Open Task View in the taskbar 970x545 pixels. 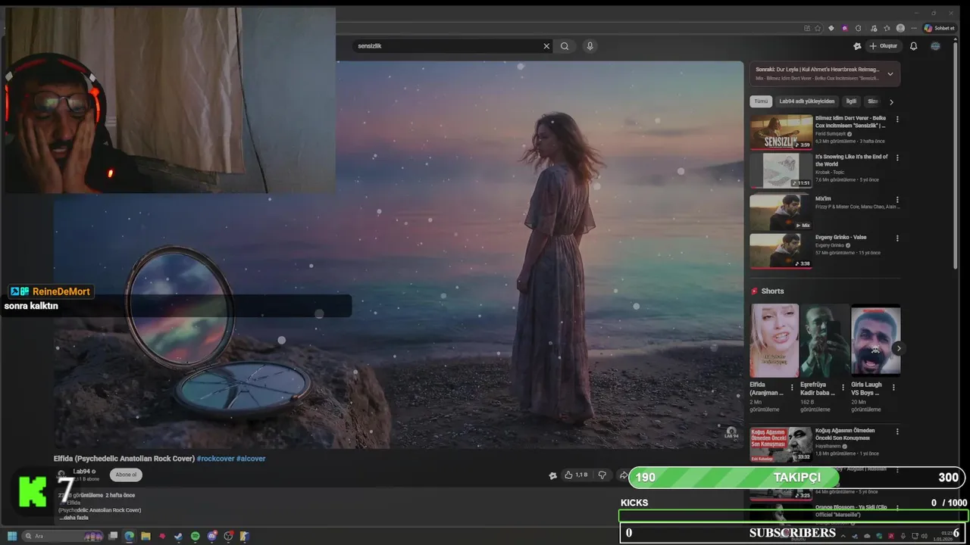(114, 536)
